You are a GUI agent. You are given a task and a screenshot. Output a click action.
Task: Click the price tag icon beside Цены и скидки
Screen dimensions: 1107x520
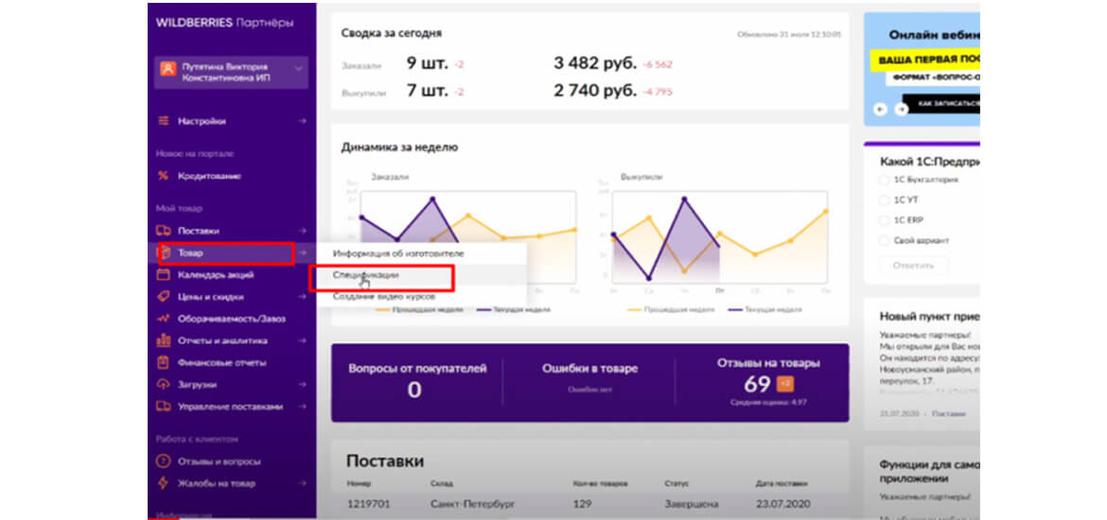tap(164, 297)
